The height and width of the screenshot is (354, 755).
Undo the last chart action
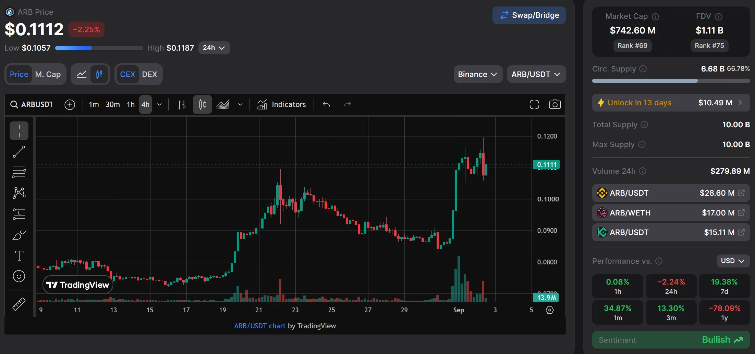coord(326,104)
